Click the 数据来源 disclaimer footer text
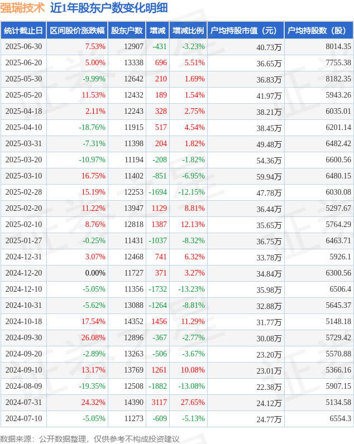 click(90, 439)
